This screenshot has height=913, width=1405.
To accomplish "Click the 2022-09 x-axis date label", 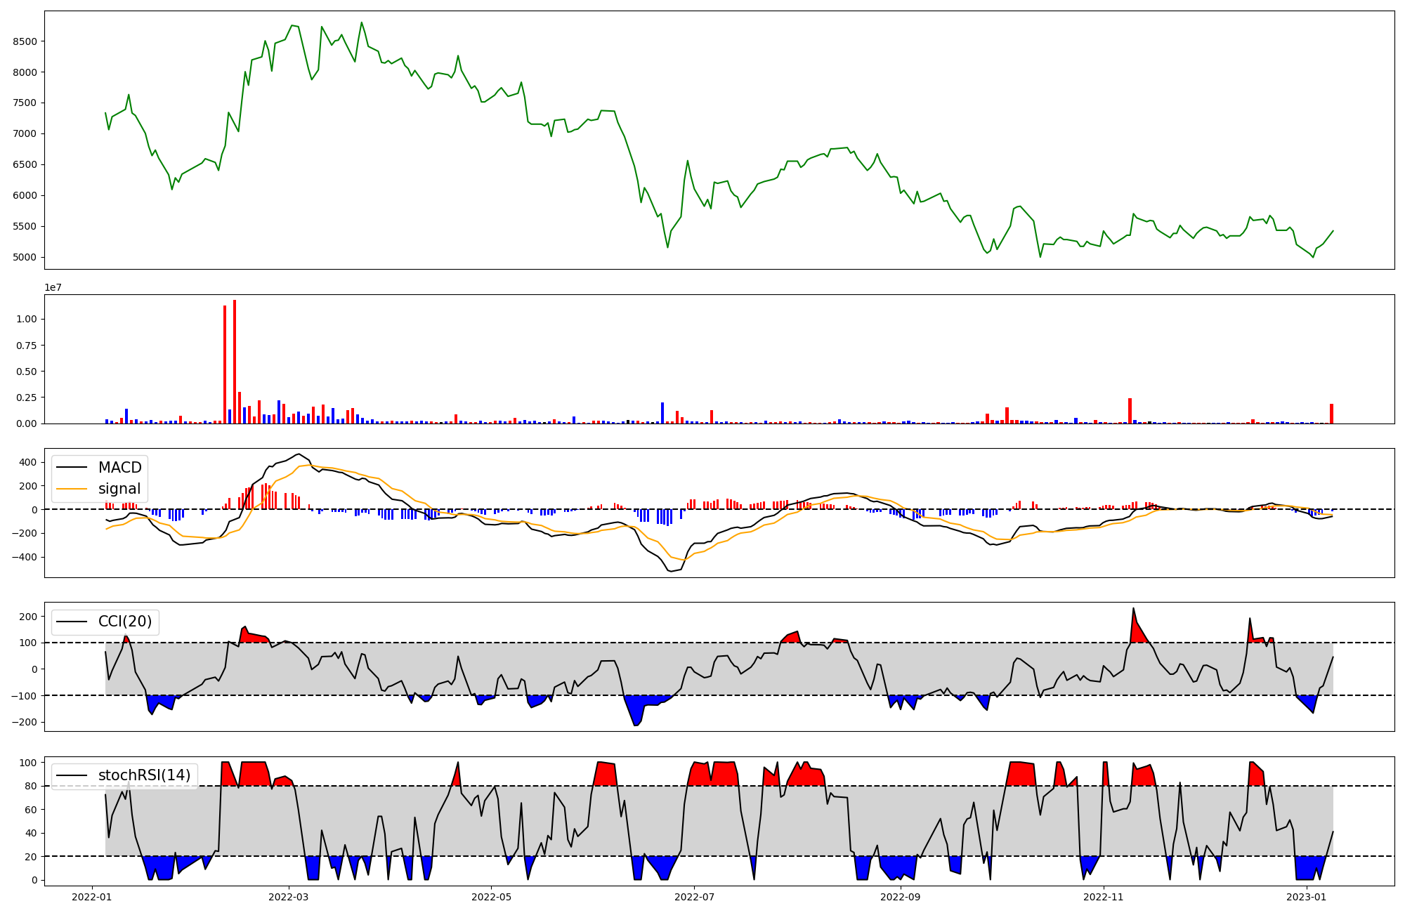I will point(900,897).
